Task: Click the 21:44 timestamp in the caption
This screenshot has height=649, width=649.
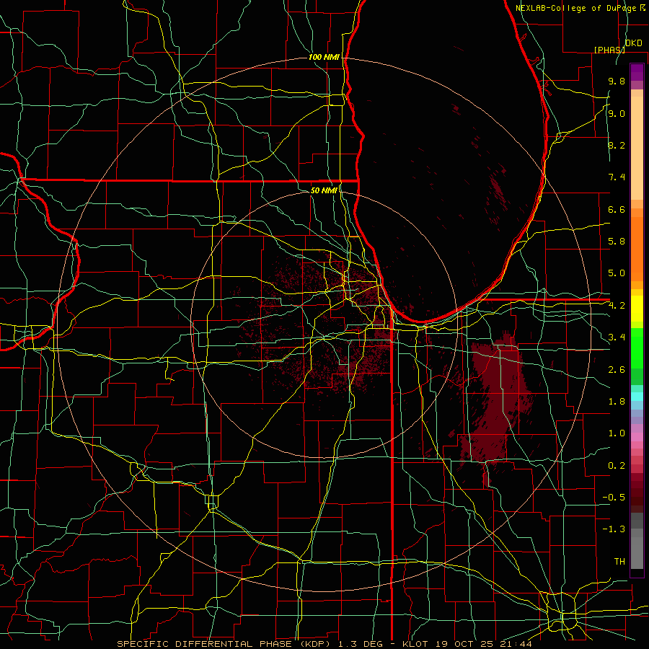Action: (x=516, y=644)
